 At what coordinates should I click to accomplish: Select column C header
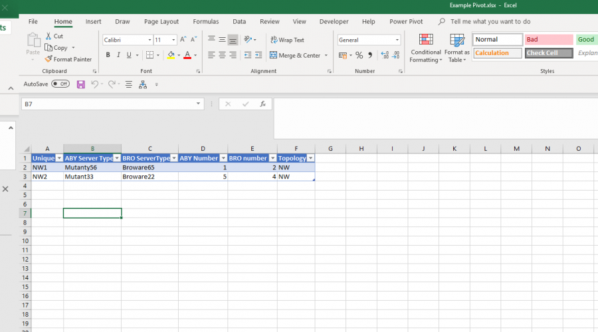coord(150,149)
